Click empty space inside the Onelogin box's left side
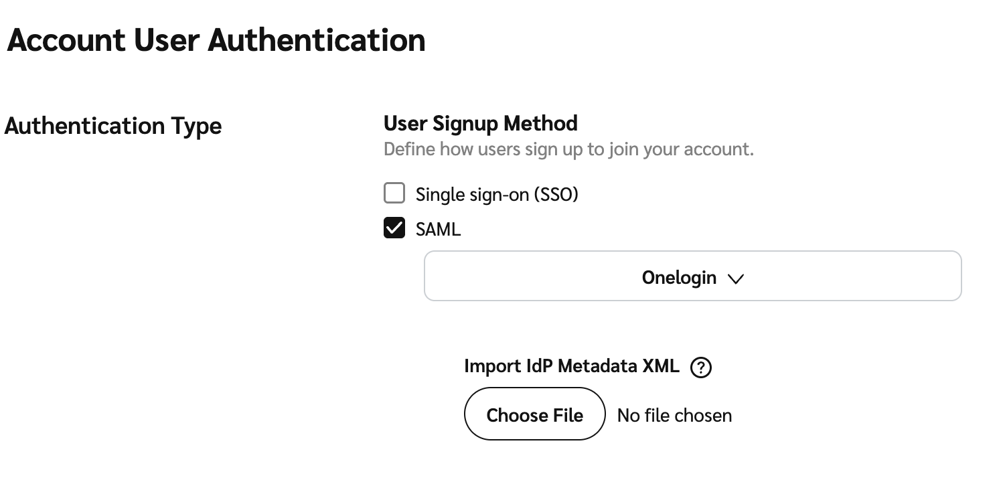 [x=509, y=276]
